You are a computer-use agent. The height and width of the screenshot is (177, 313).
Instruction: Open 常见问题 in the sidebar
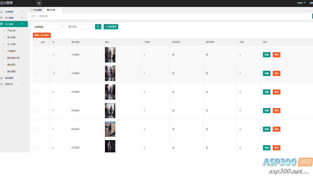point(11,37)
